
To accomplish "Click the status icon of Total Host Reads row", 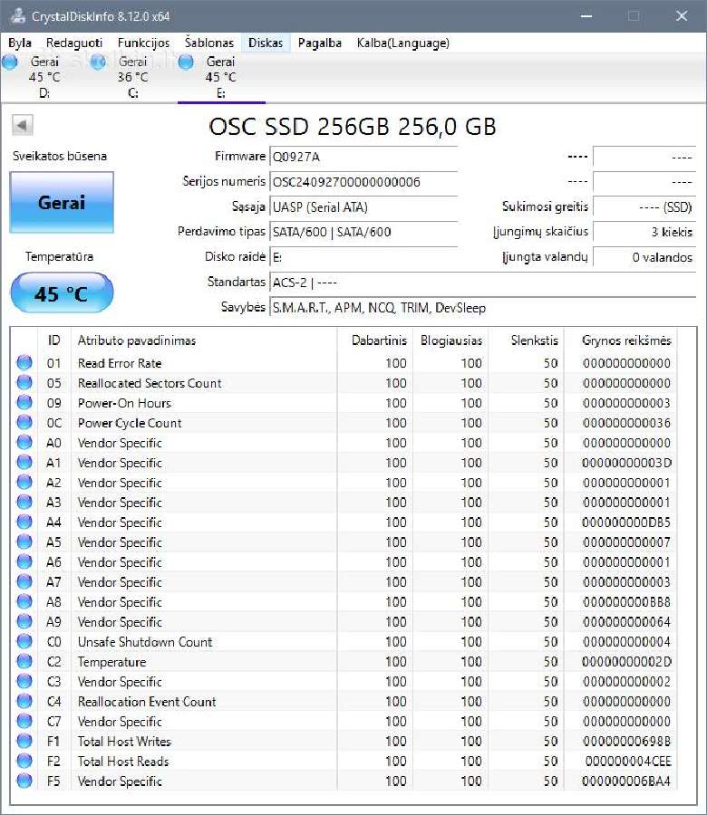I will click(24, 761).
